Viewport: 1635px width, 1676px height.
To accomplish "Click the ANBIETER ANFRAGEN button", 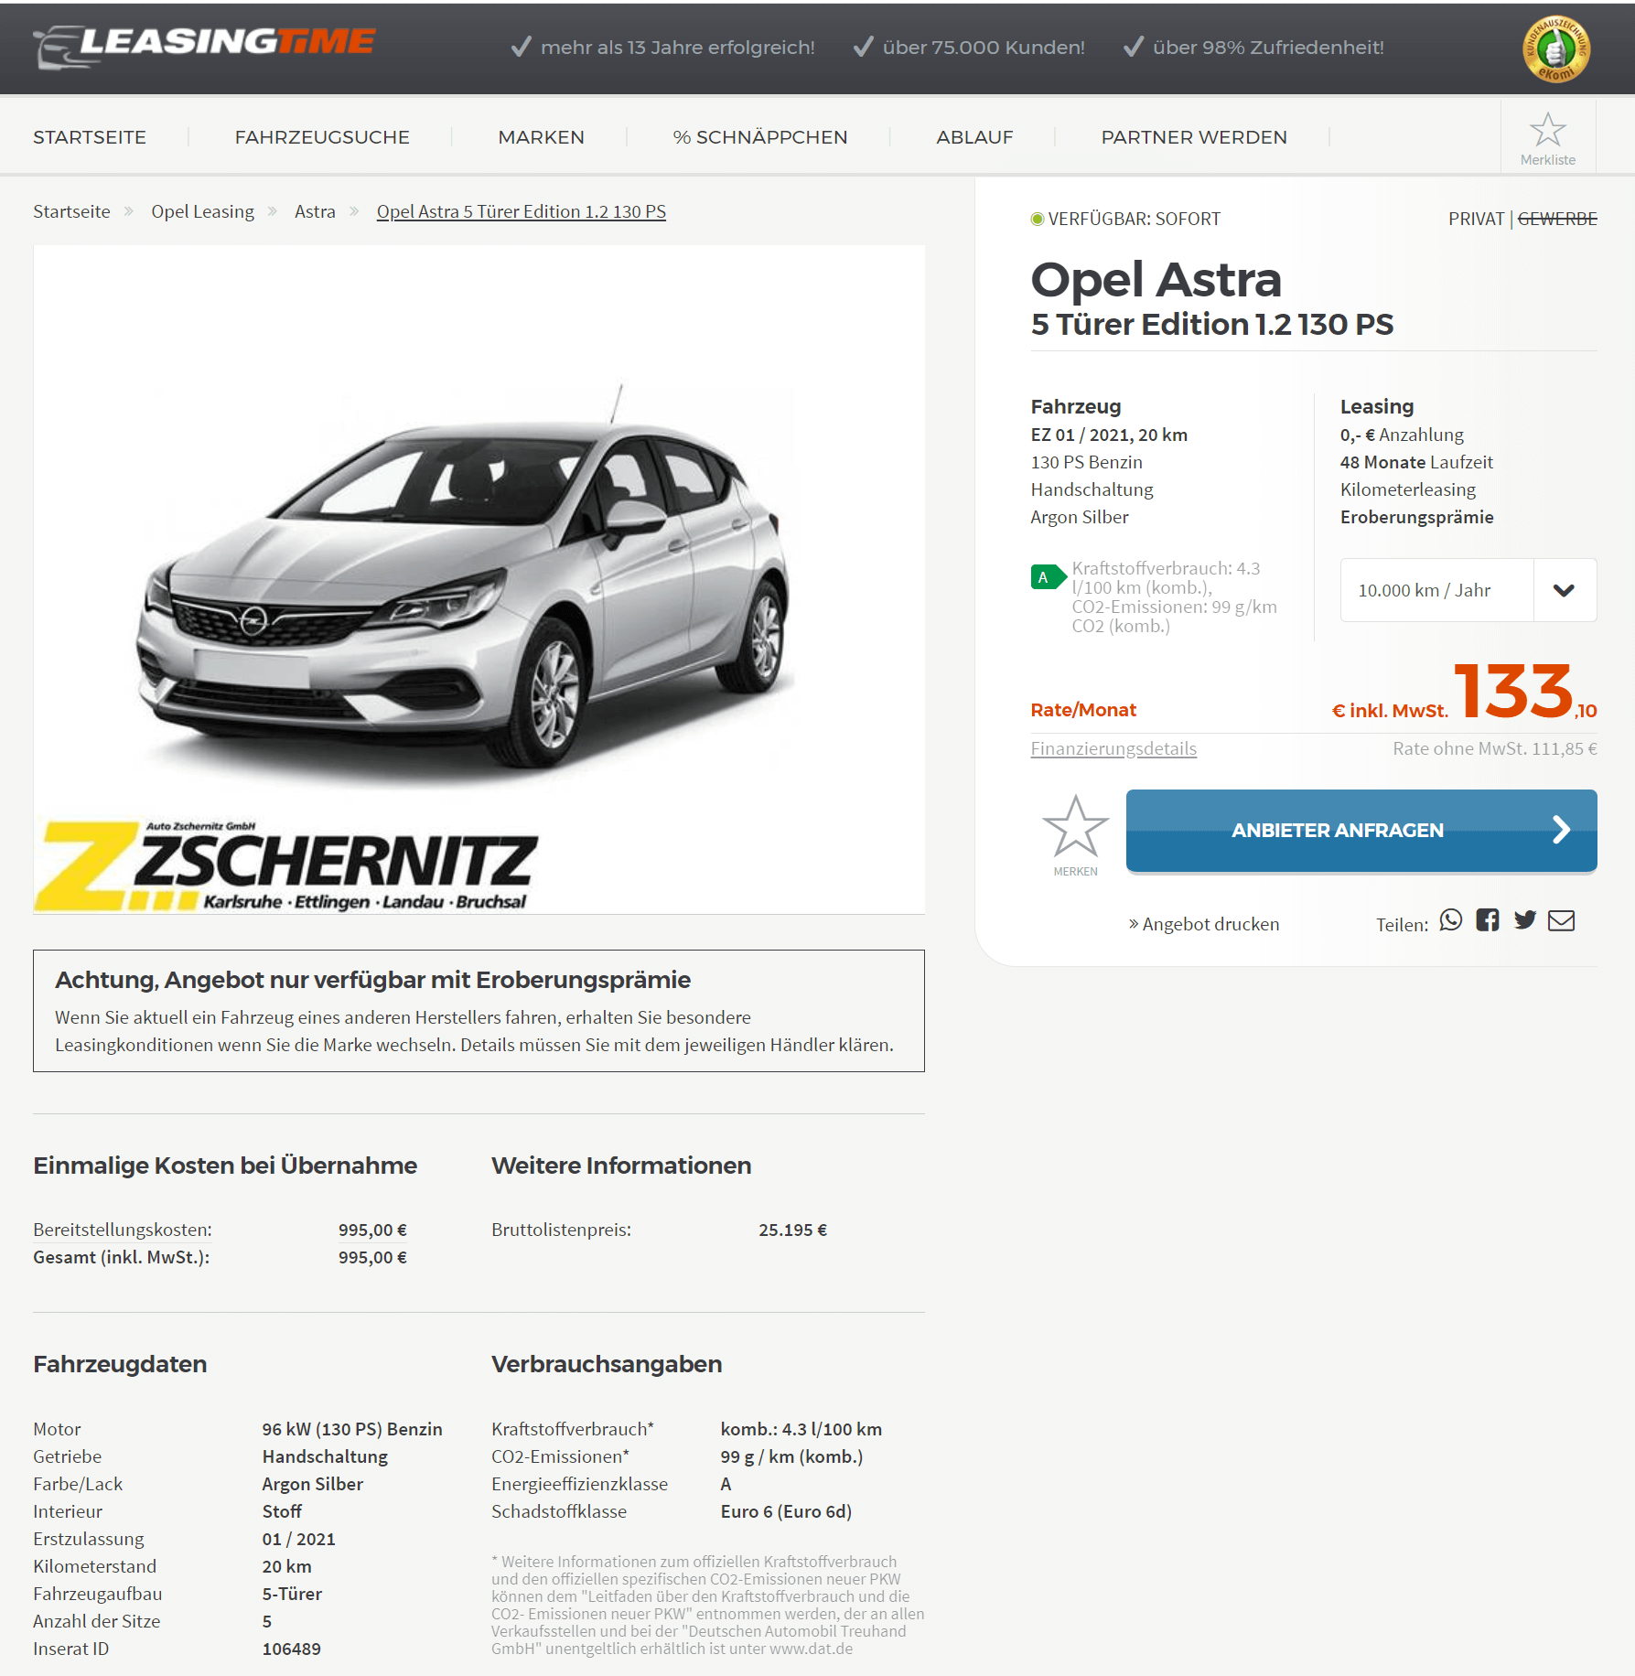I will 1361,831.
